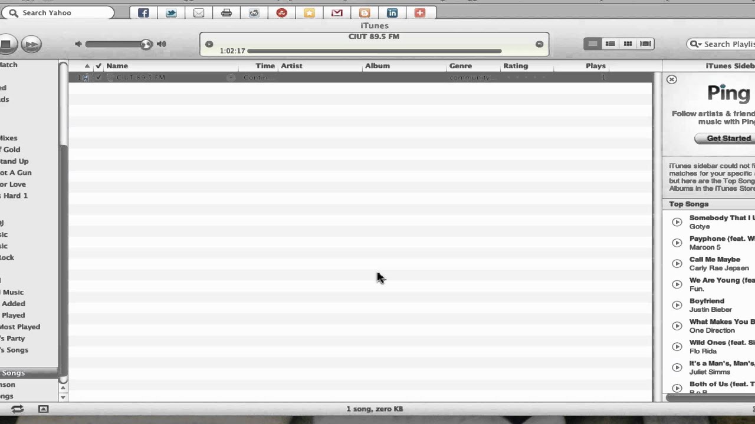Preview 'We Are Young' by Fun.

point(677,284)
